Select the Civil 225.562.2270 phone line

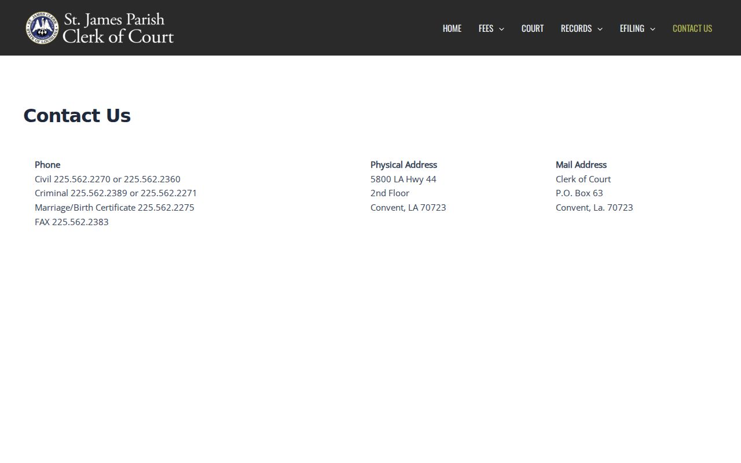108,179
